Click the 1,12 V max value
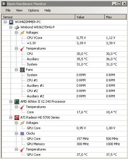Screen dimensions: 128x159 (111, 38)
